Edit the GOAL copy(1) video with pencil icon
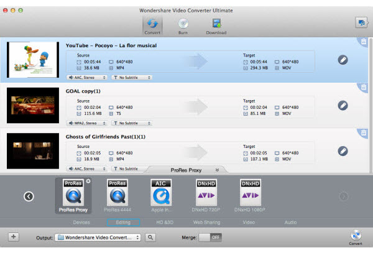The width and height of the screenshot is (373, 253). 343,105
